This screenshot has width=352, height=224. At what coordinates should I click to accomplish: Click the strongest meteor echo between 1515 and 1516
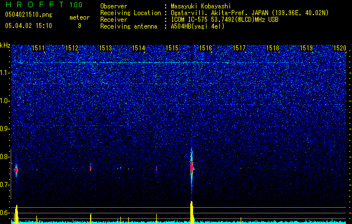click(x=191, y=167)
